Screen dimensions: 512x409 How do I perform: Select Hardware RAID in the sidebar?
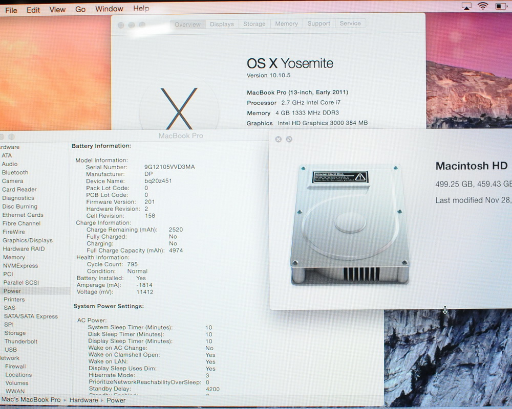[24, 249]
